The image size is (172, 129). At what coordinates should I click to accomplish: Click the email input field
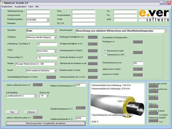tap(125, 20)
